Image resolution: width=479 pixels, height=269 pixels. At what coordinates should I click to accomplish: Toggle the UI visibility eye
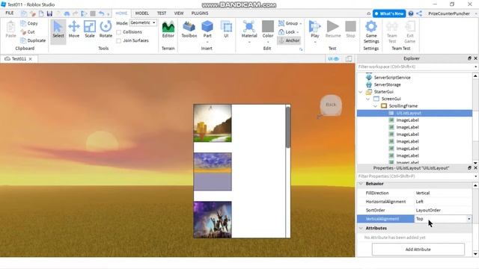pos(334,58)
